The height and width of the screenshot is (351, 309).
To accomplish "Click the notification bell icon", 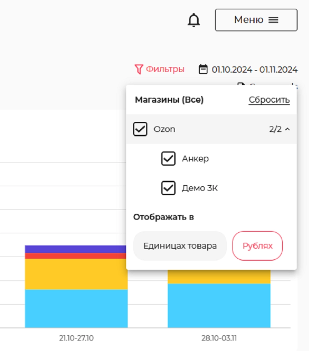I will (194, 20).
